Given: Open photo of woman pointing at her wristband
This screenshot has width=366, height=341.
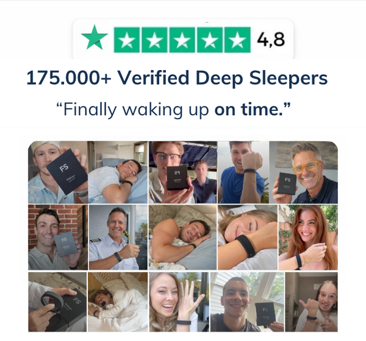Looking at the screenshot, I should click(311, 302).
